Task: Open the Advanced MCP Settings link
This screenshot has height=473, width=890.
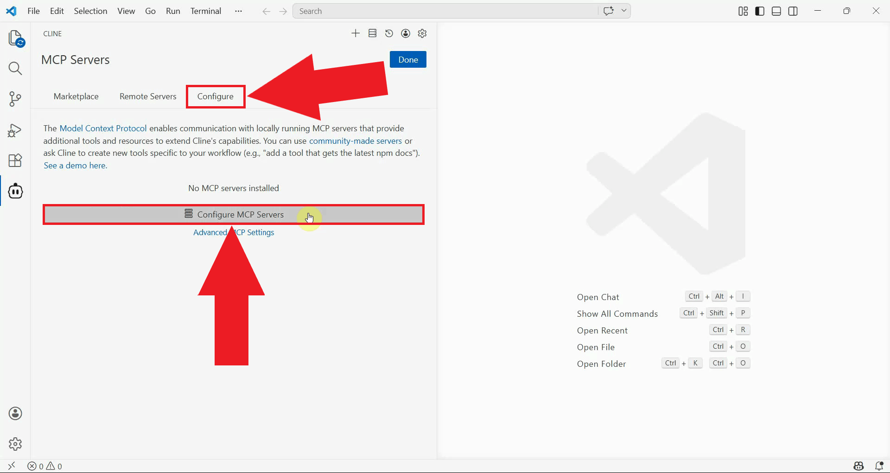Action: tap(234, 232)
